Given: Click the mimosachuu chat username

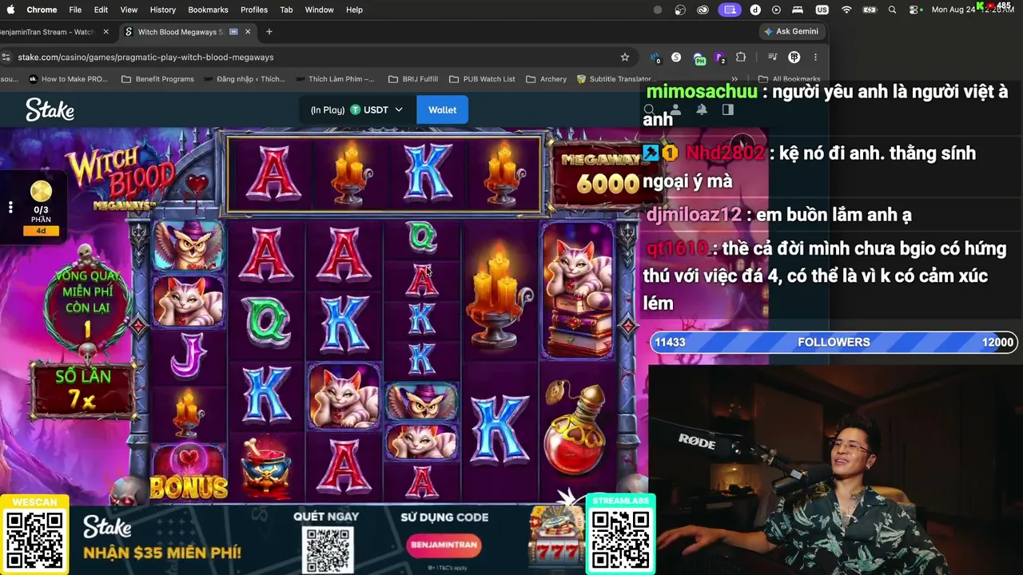Looking at the screenshot, I should [701, 91].
